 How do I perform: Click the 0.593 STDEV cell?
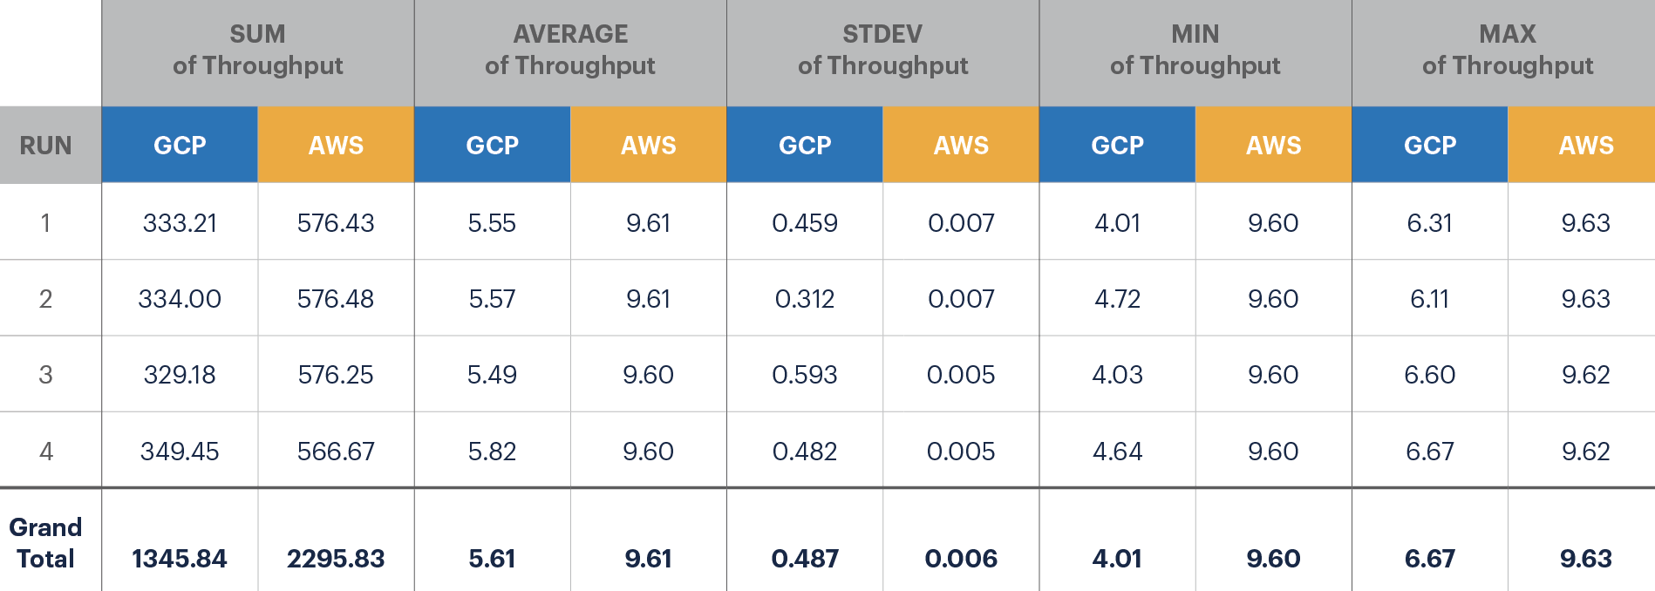point(805,375)
